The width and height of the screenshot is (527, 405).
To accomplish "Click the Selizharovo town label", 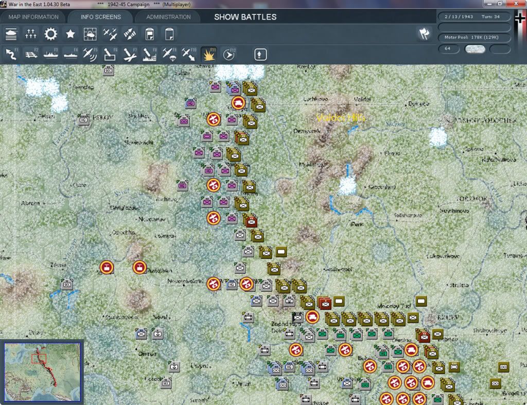I will (x=408, y=215).
